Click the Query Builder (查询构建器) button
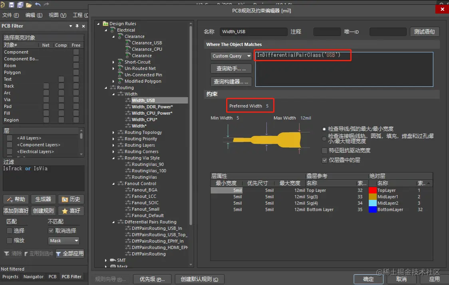This screenshot has height=285, width=449. tap(231, 82)
